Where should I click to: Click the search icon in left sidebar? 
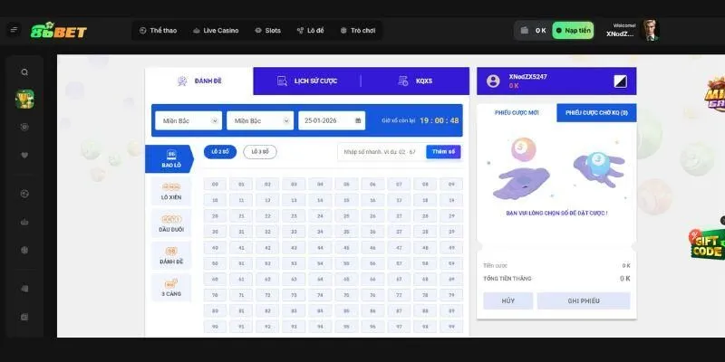24,72
